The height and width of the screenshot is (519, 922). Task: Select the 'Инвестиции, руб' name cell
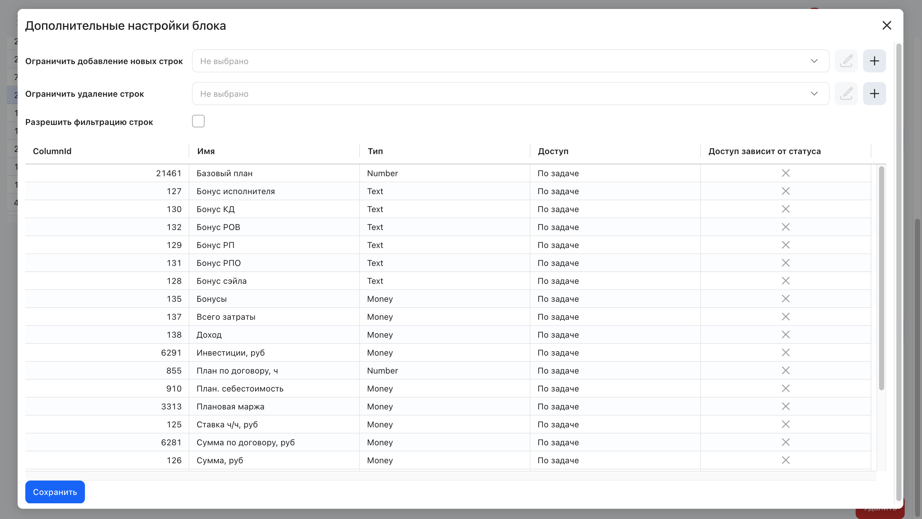(274, 353)
